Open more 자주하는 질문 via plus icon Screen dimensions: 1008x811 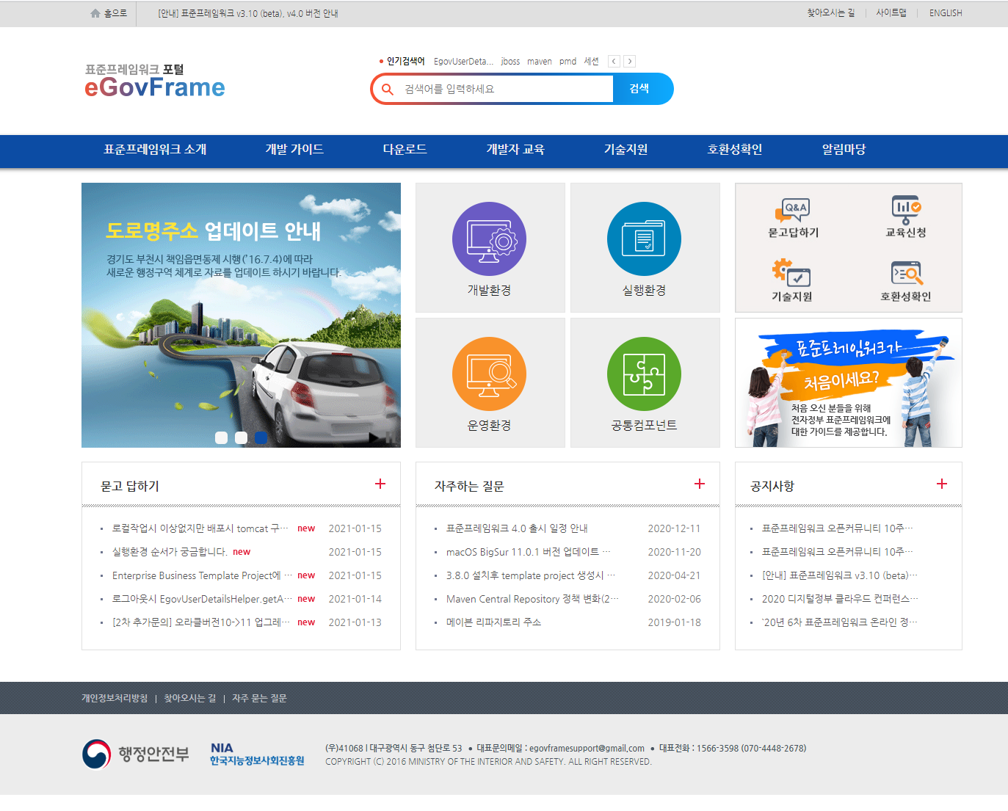point(700,484)
